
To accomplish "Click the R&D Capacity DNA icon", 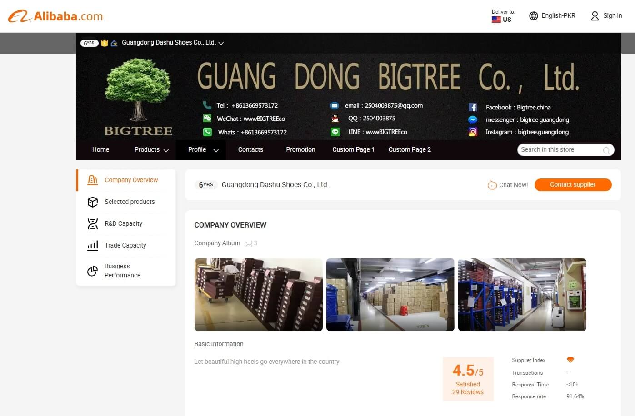I will click(93, 224).
